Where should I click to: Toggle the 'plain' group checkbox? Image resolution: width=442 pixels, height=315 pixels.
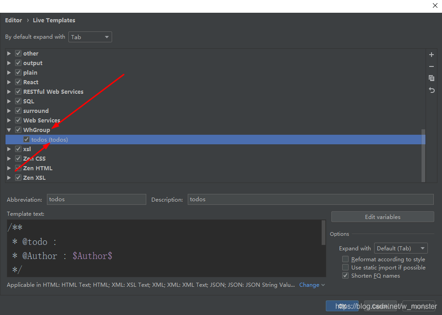[18, 72]
